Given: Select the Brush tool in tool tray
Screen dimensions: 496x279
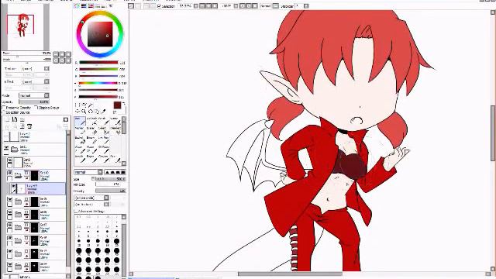Looking at the screenshot, I should pos(103,121).
